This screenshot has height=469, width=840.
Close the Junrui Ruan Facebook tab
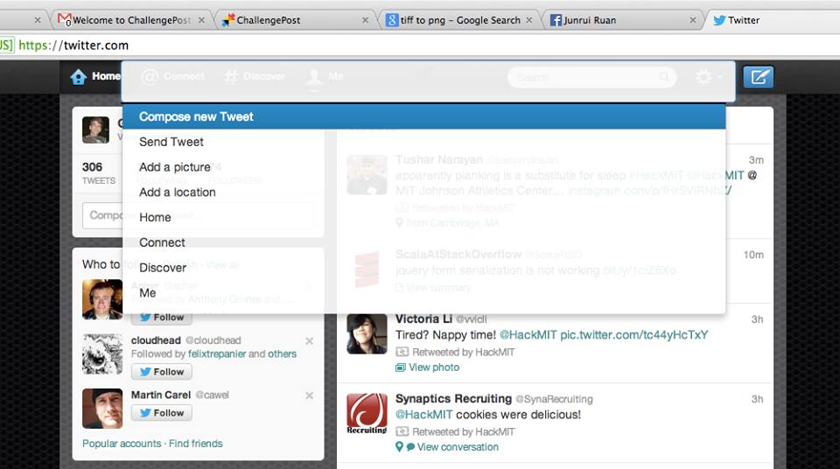[x=693, y=20]
